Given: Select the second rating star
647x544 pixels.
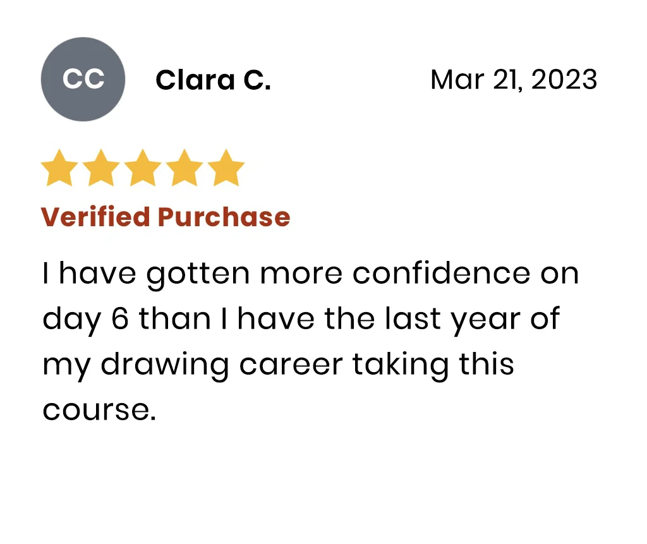Looking at the screenshot, I should tap(101, 169).
